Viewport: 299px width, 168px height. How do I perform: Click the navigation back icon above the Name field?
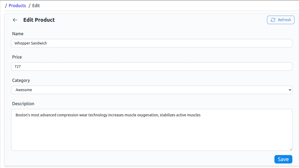click(x=15, y=20)
